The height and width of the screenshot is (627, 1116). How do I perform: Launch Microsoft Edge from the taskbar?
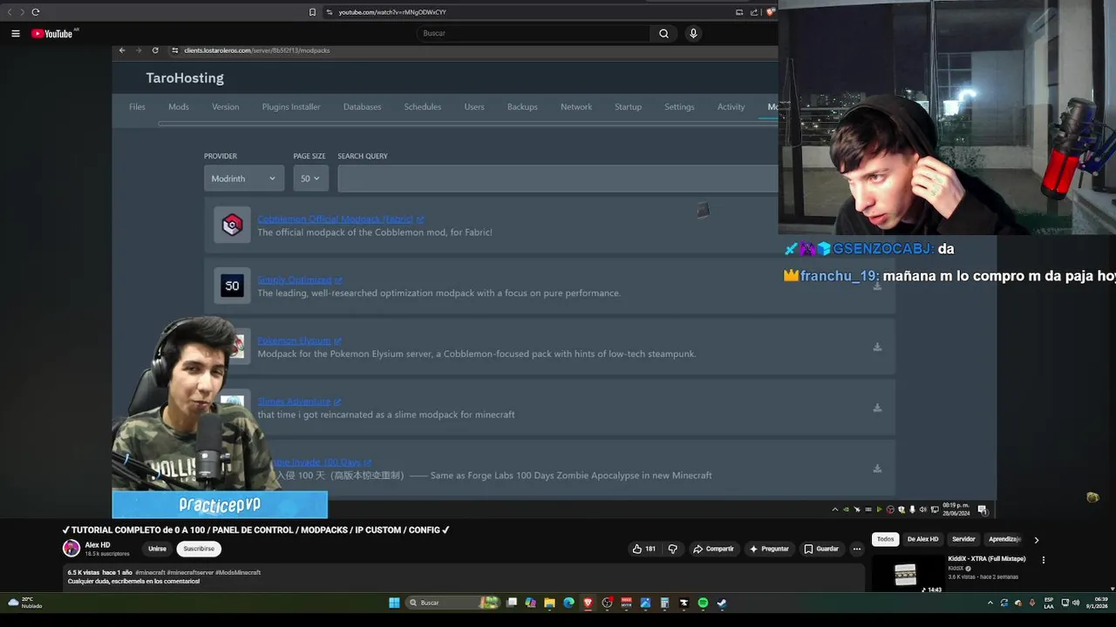pos(568,603)
